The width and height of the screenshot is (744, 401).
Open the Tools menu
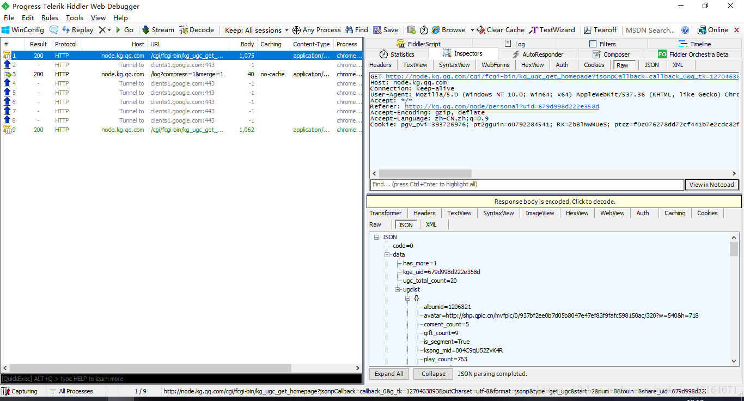pyautogui.click(x=75, y=18)
